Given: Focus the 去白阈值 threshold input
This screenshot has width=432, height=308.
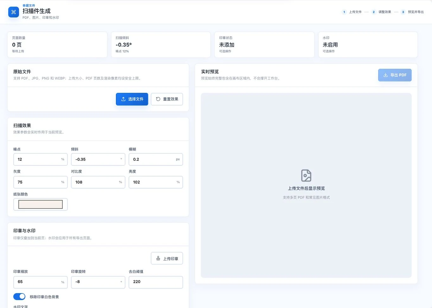Looking at the screenshot, I should [156, 282].
